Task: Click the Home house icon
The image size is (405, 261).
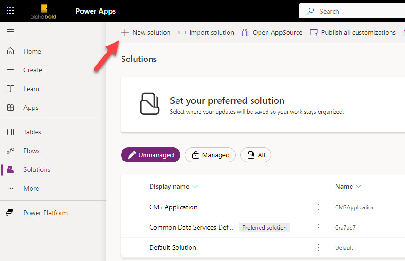Action: point(10,51)
